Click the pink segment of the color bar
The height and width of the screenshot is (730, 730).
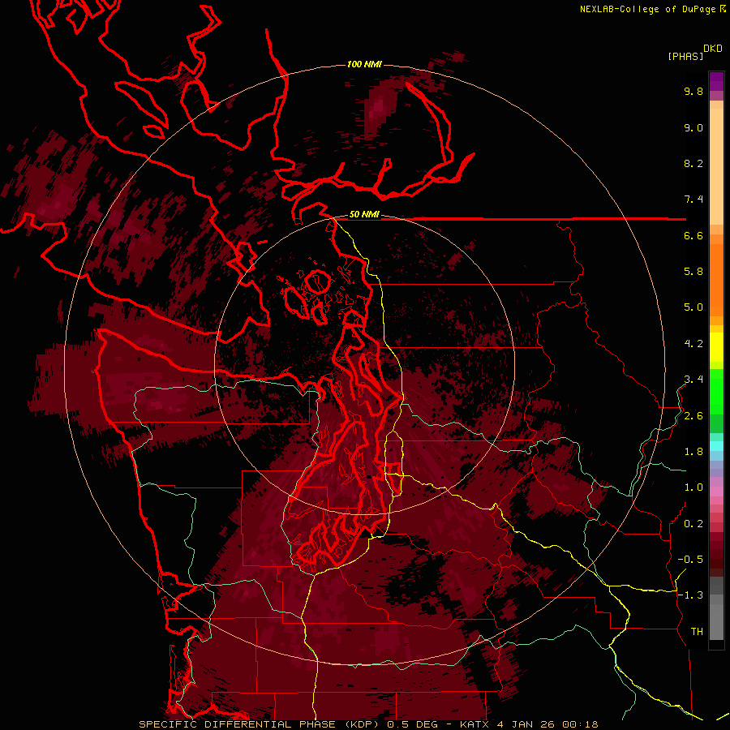(x=716, y=492)
